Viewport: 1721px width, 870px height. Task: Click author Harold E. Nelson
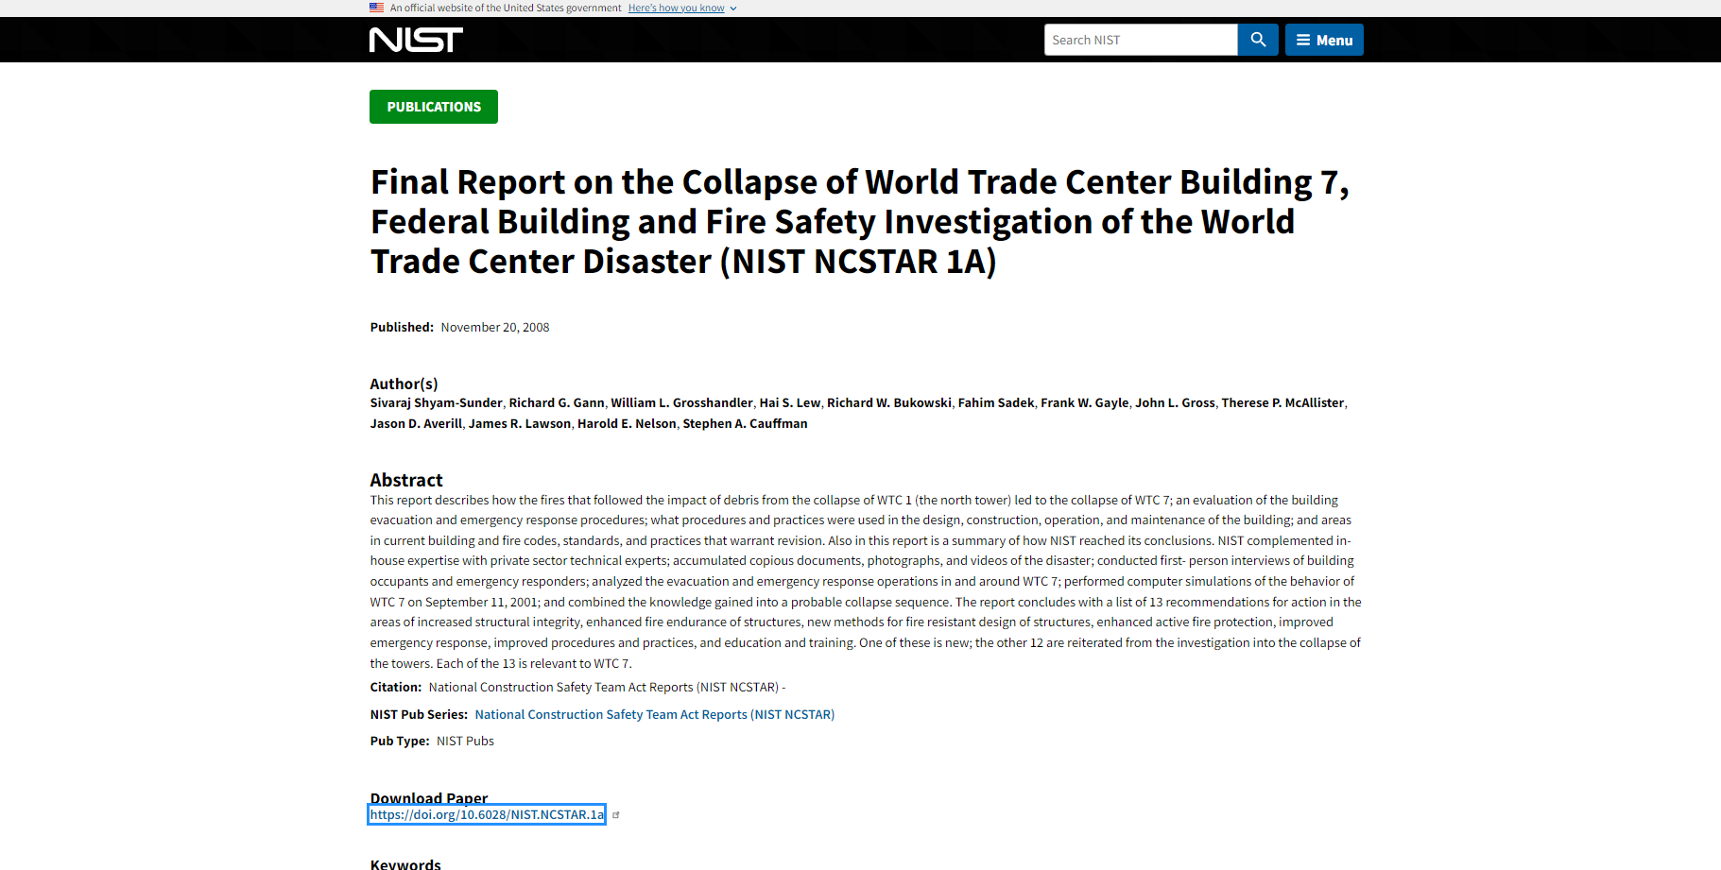tap(627, 423)
